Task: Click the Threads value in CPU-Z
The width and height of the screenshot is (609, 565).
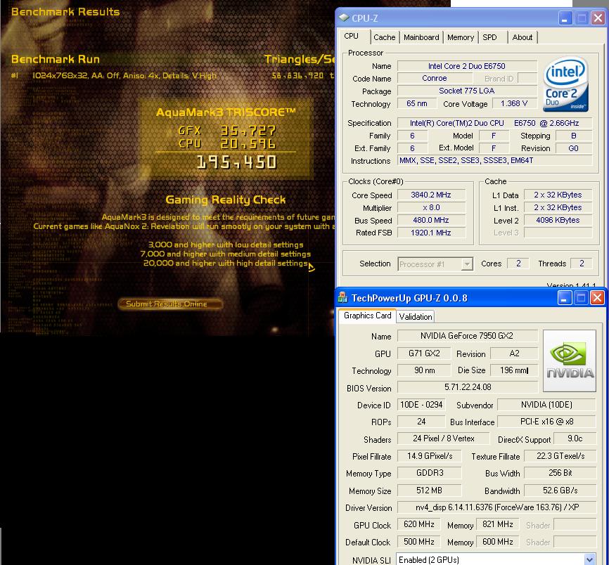Action: tap(582, 264)
